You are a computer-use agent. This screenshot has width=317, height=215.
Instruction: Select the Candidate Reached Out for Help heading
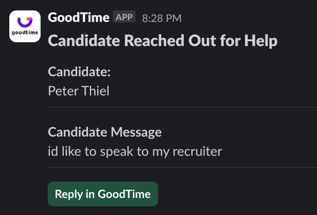(x=162, y=41)
